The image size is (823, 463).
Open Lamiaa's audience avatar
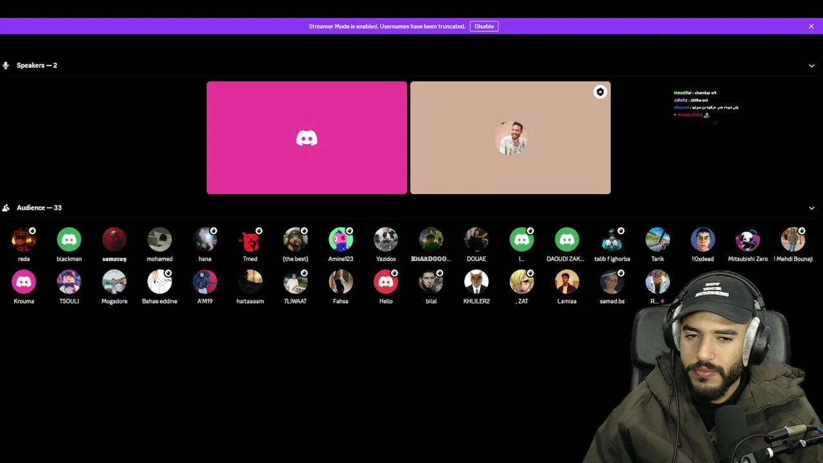coord(566,282)
